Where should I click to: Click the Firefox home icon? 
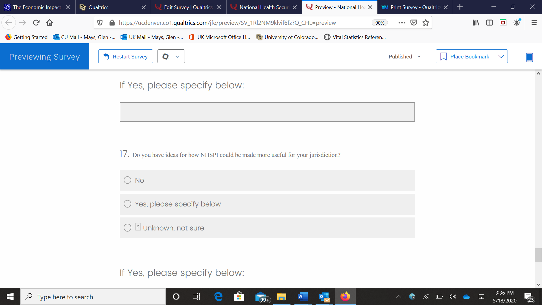(50, 23)
